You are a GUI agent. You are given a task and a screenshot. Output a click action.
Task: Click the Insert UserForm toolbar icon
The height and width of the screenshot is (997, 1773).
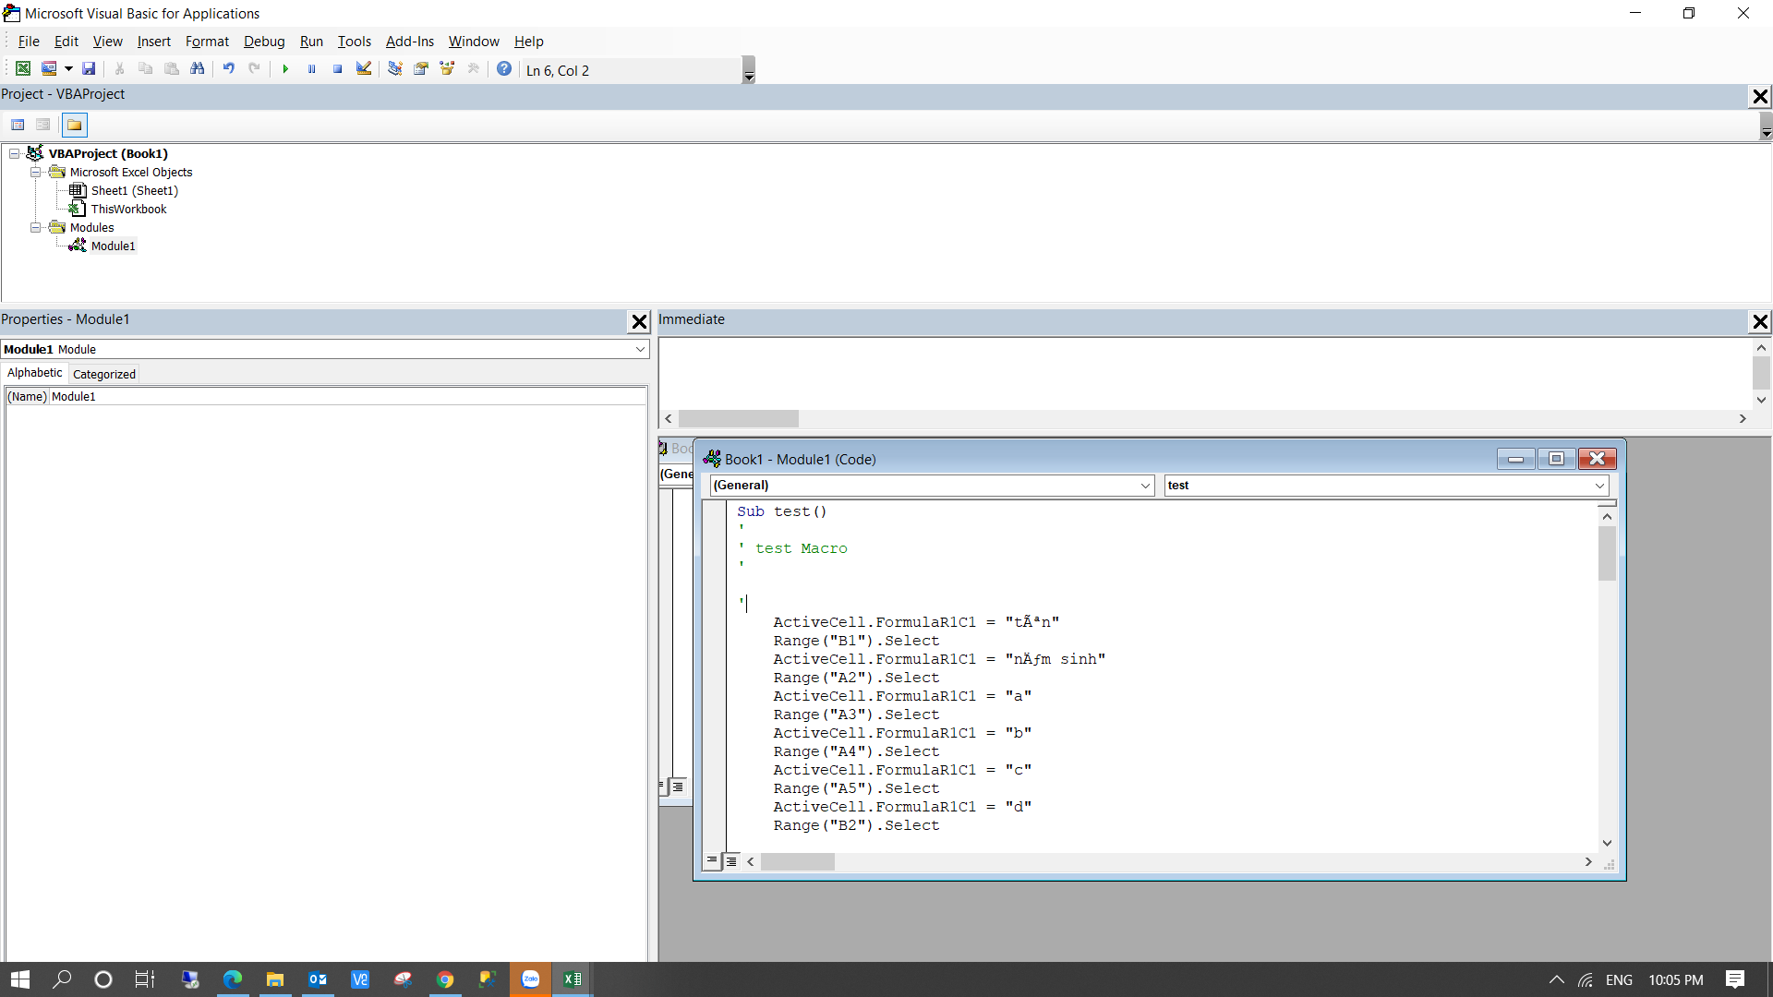[x=49, y=69]
